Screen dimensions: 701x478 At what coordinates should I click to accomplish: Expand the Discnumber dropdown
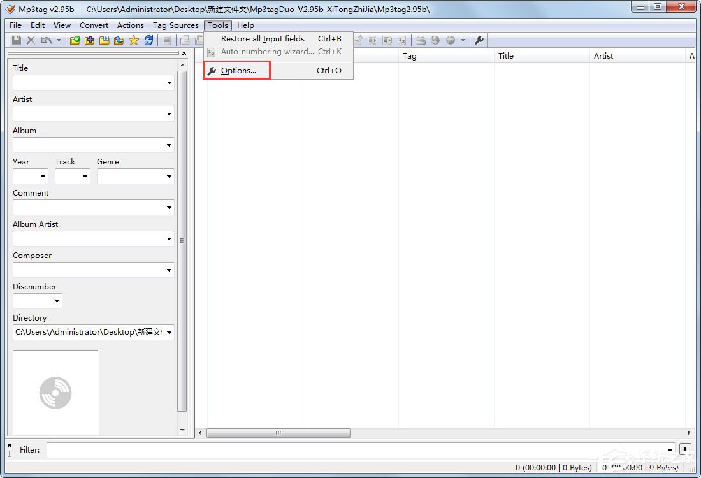pyautogui.click(x=57, y=301)
